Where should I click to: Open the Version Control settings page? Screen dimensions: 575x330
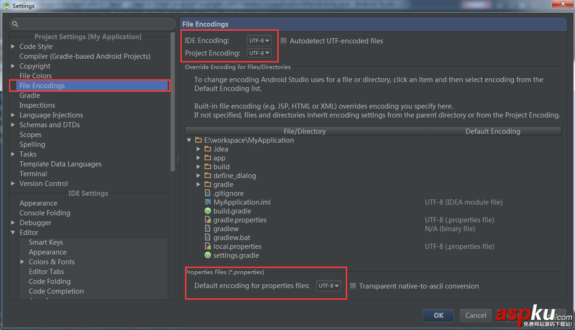[x=44, y=183]
